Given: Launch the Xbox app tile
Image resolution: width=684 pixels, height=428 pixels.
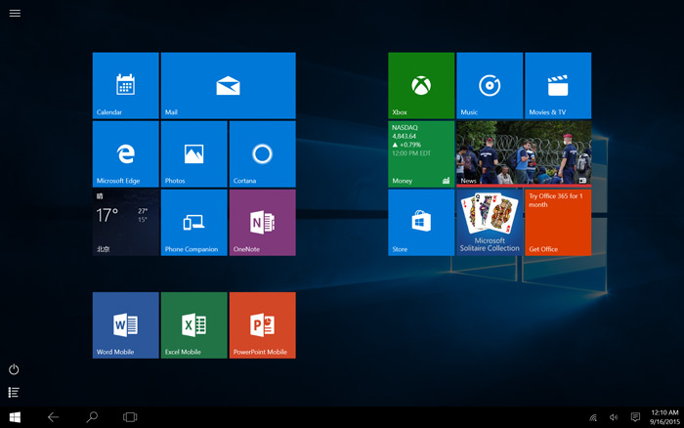Looking at the screenshot, I should (421, 86).
